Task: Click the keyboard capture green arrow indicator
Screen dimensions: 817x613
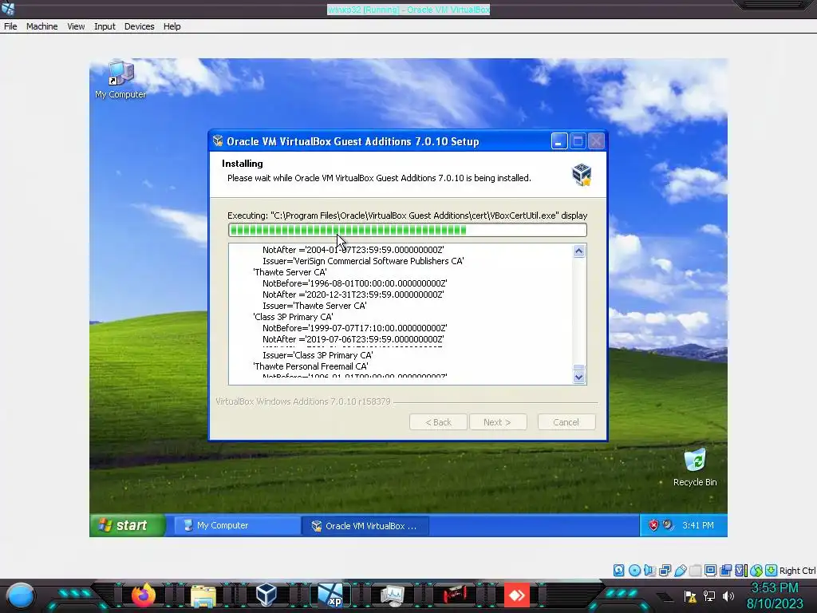Action: (x=772, y=570)
